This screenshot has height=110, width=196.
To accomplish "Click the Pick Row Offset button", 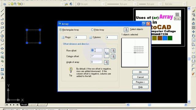I will 113,51.
